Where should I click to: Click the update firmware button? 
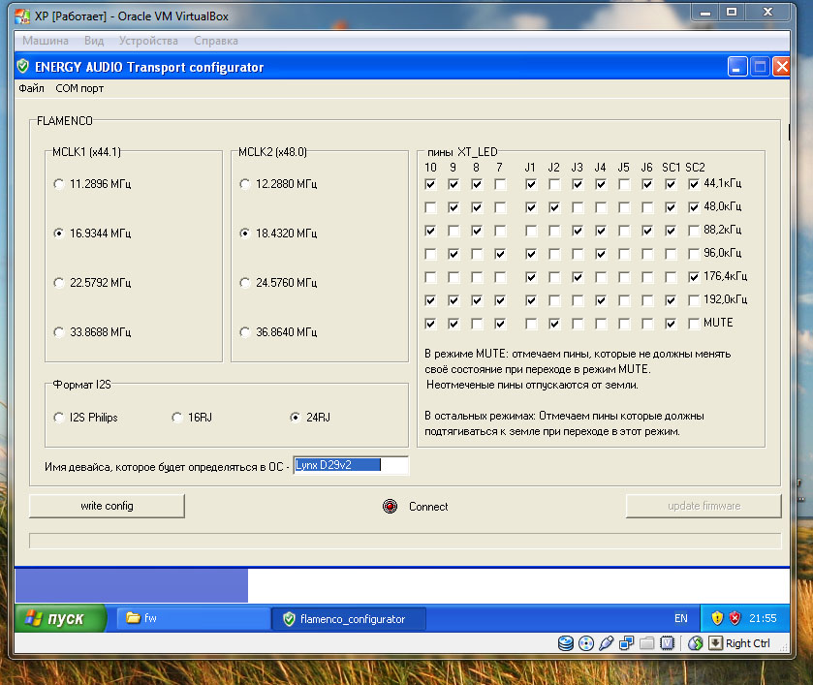[x=704, y=506]
